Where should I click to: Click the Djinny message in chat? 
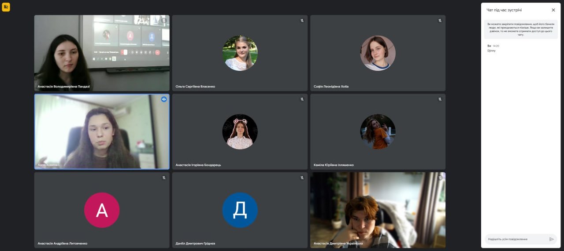pos(491,51)
